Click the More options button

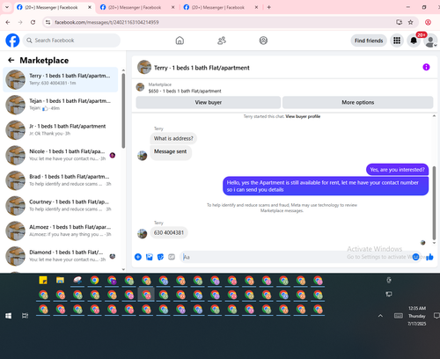(x=358, y=102)
